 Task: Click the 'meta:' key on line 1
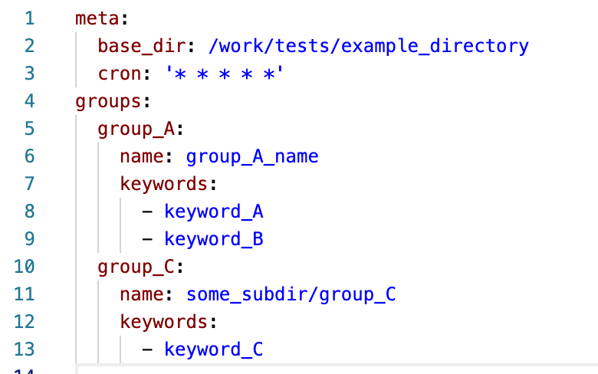pyautogui.click(x=103, y=18)
